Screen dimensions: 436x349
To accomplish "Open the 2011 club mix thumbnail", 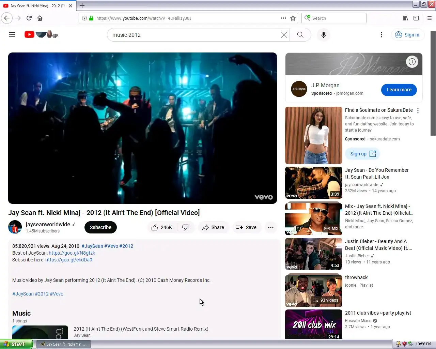I will (314, 324).
